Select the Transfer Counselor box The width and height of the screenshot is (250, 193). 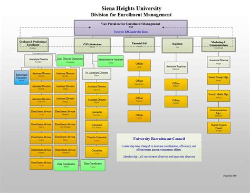97,139
